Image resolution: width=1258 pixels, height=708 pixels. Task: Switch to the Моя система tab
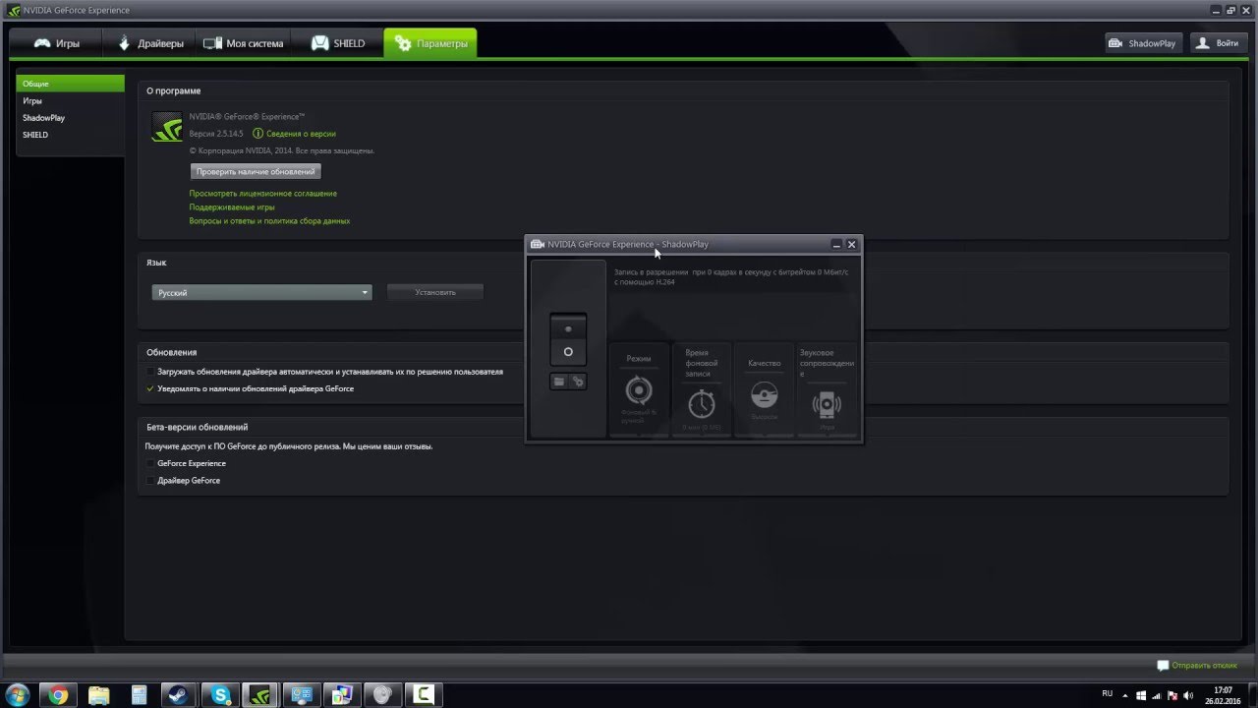(244, 43)
